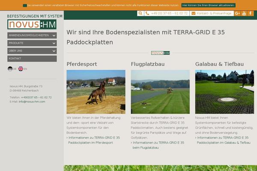Screen dimensions: 257x171
Task: Open TERRA-GRID im Galabau & Tiefbau link
Action: tap(223, 140)
